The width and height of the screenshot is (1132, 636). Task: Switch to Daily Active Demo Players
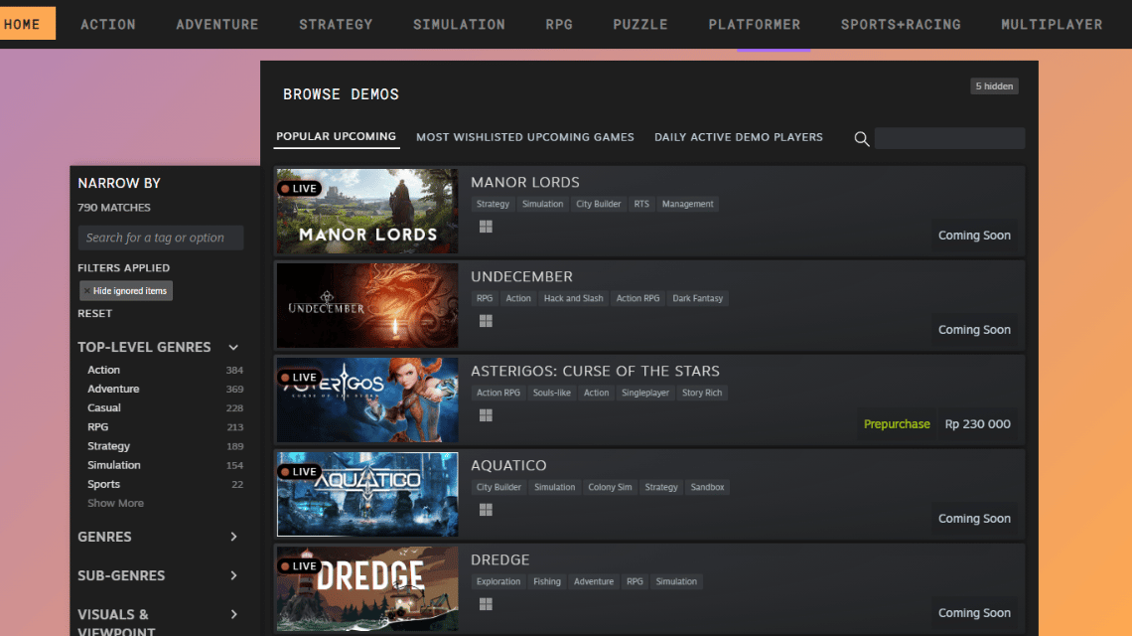coord(739,137)
